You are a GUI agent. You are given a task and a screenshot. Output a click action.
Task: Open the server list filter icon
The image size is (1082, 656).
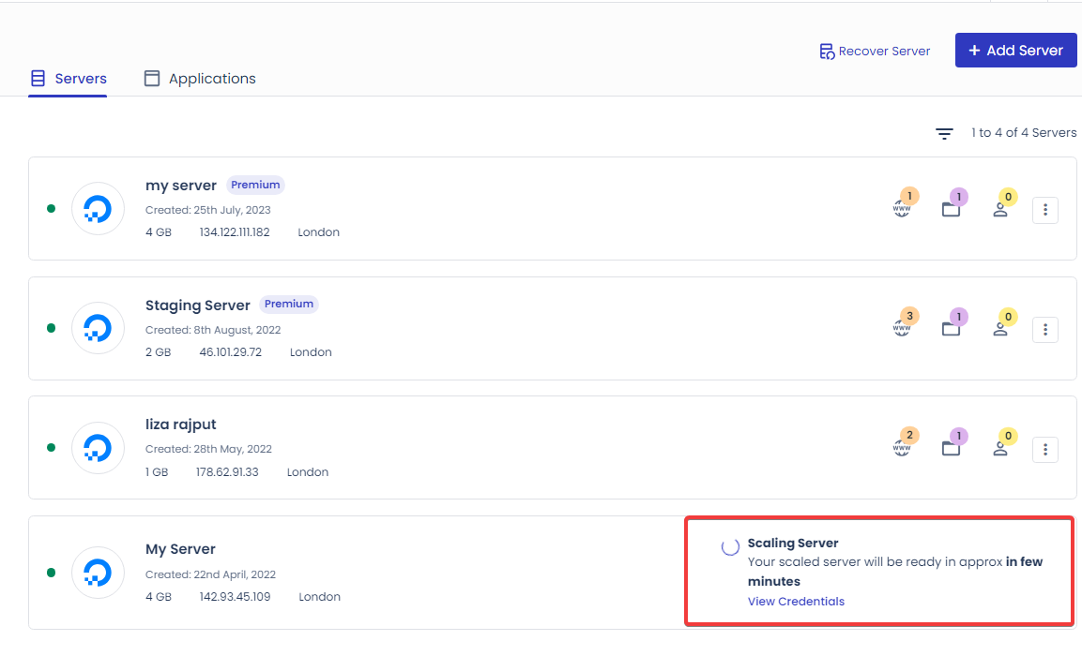click(x=944, y=134)
